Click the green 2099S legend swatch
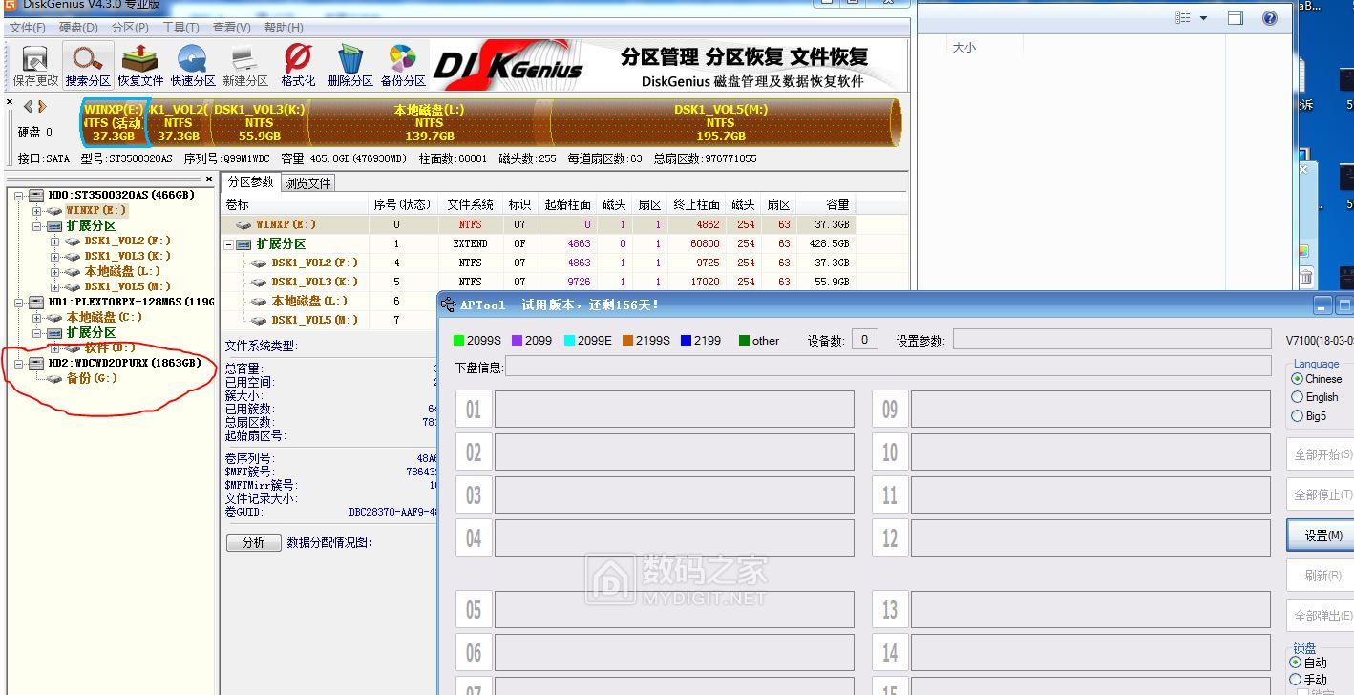The height and width of the screenshot is (695, 1354). [457, 340]
